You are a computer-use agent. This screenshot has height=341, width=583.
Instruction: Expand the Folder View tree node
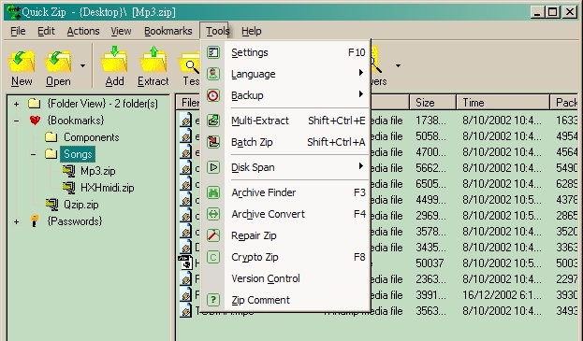[16, 104]
